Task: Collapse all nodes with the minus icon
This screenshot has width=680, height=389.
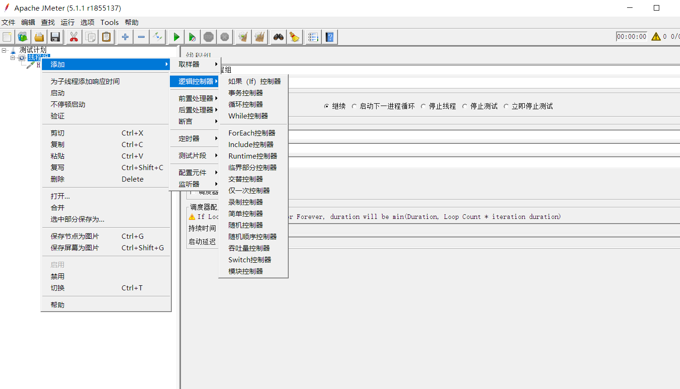Action: pos(141,37)
